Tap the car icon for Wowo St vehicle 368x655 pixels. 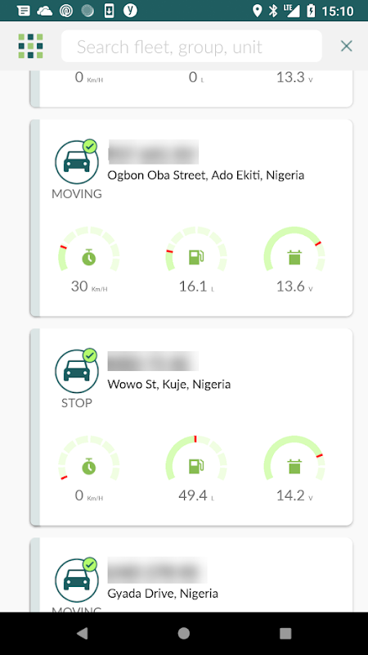77,372
